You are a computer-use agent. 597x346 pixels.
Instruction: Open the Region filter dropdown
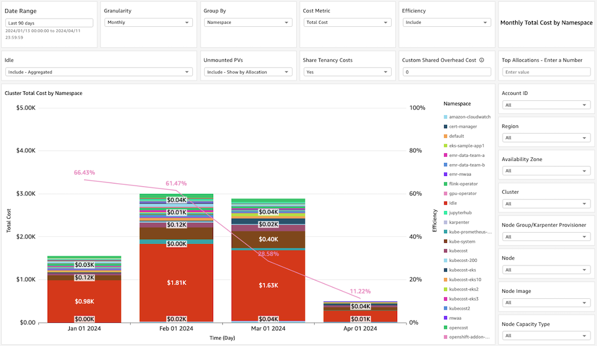tap(546, 138)
